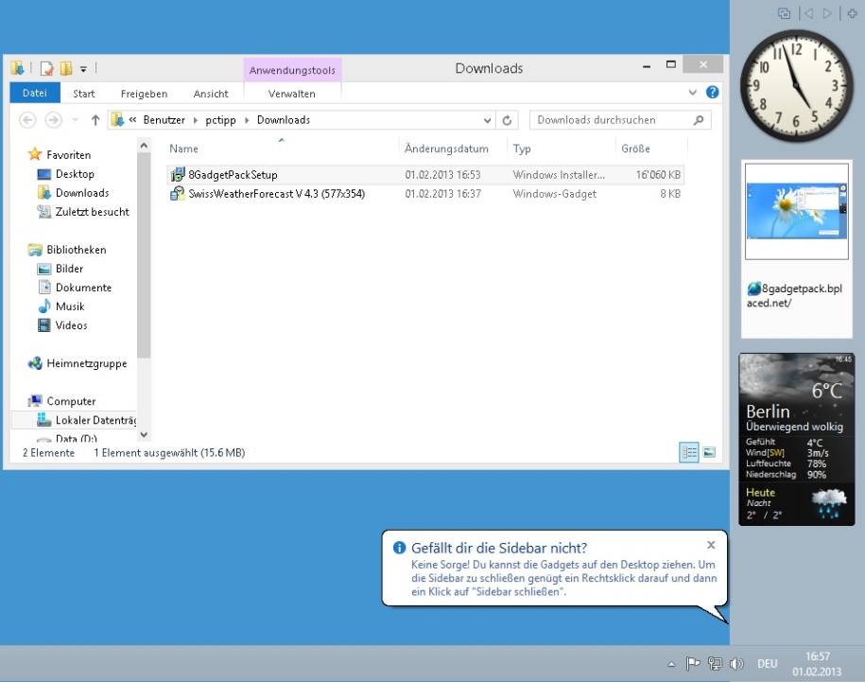Screen dimensions: 865x682
Task: Expand the Quick Access Toolbar dropdown arrow
Action: tap(83, 68)
